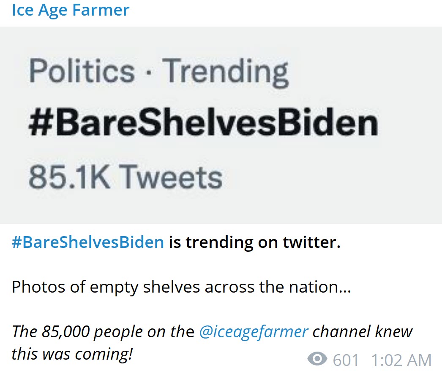Click the bold #BareShelvesBiden heading in image
Viewport: 442px width, 371px height.
(203, 123)
